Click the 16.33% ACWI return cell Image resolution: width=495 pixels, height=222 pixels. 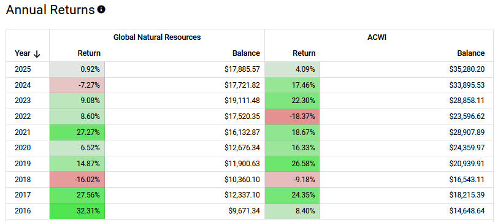[292, 148]
